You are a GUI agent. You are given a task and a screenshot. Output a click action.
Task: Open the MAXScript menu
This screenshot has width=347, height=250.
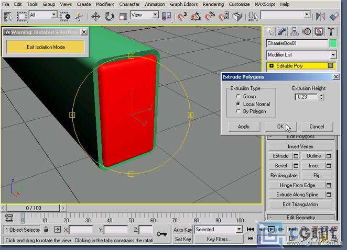(265, 4)
